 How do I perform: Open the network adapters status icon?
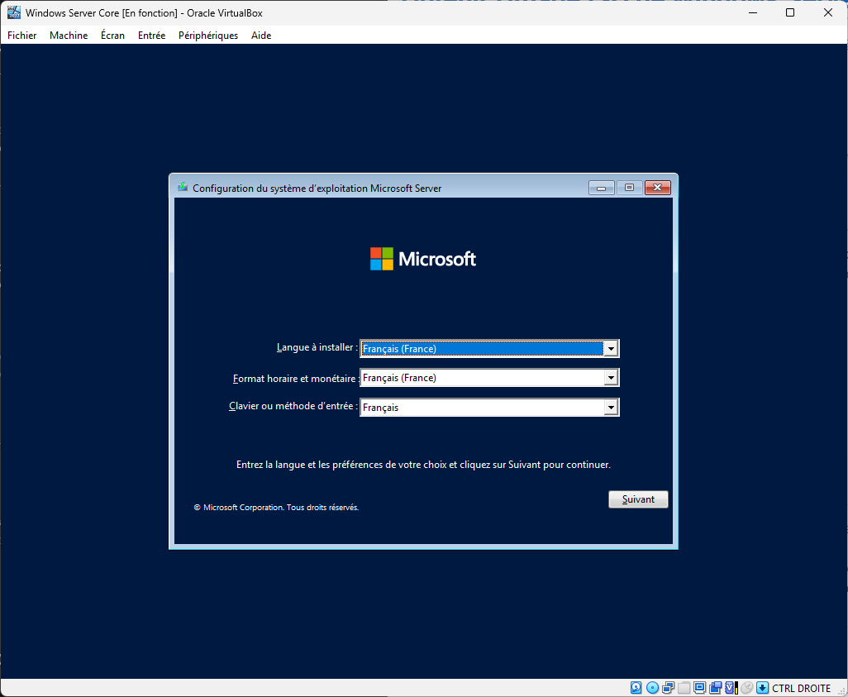click(667, 687)
